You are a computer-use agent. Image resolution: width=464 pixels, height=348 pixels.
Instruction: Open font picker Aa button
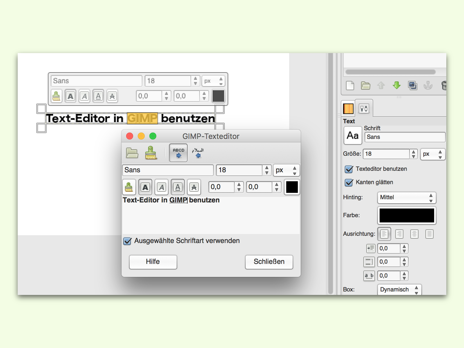(x=353, y=135)
